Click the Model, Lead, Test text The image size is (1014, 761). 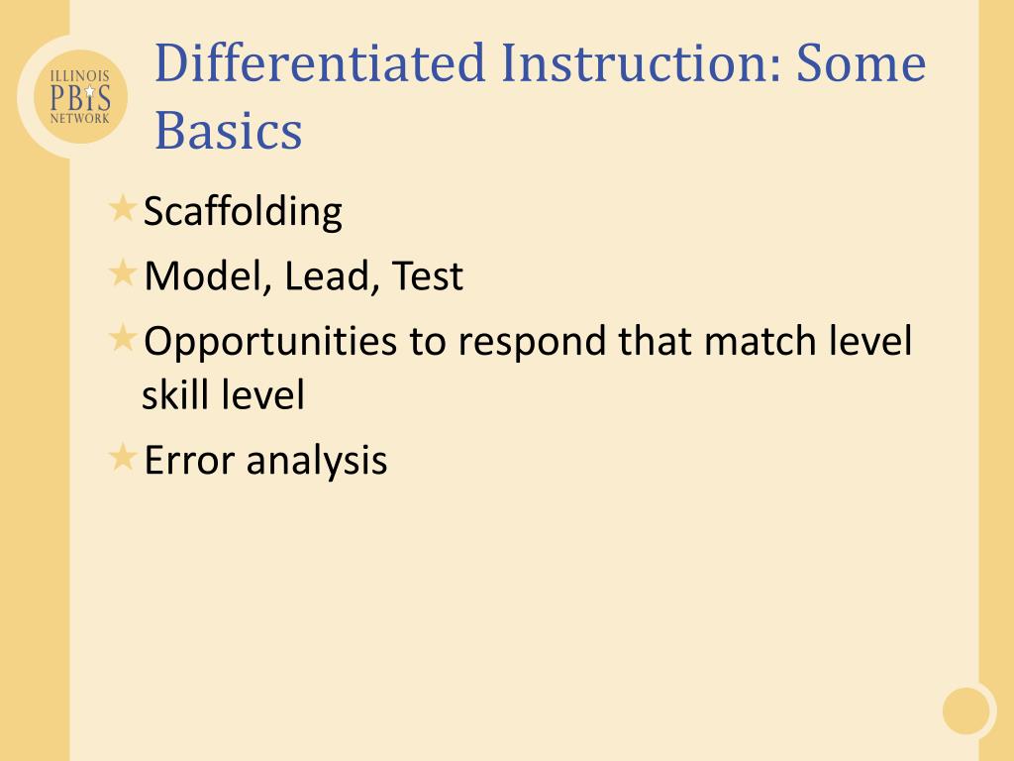click(x=303, y=275)
